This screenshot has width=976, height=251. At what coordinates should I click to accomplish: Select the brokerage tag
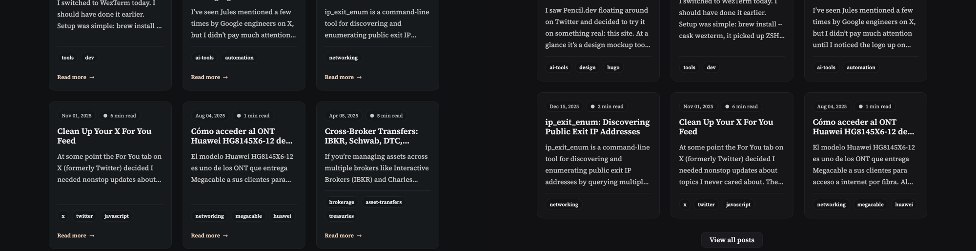(342, 202)
